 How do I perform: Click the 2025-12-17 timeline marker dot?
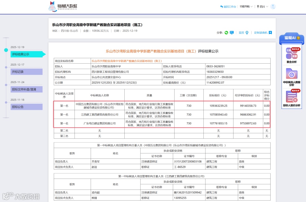click(x=6, y=67)
